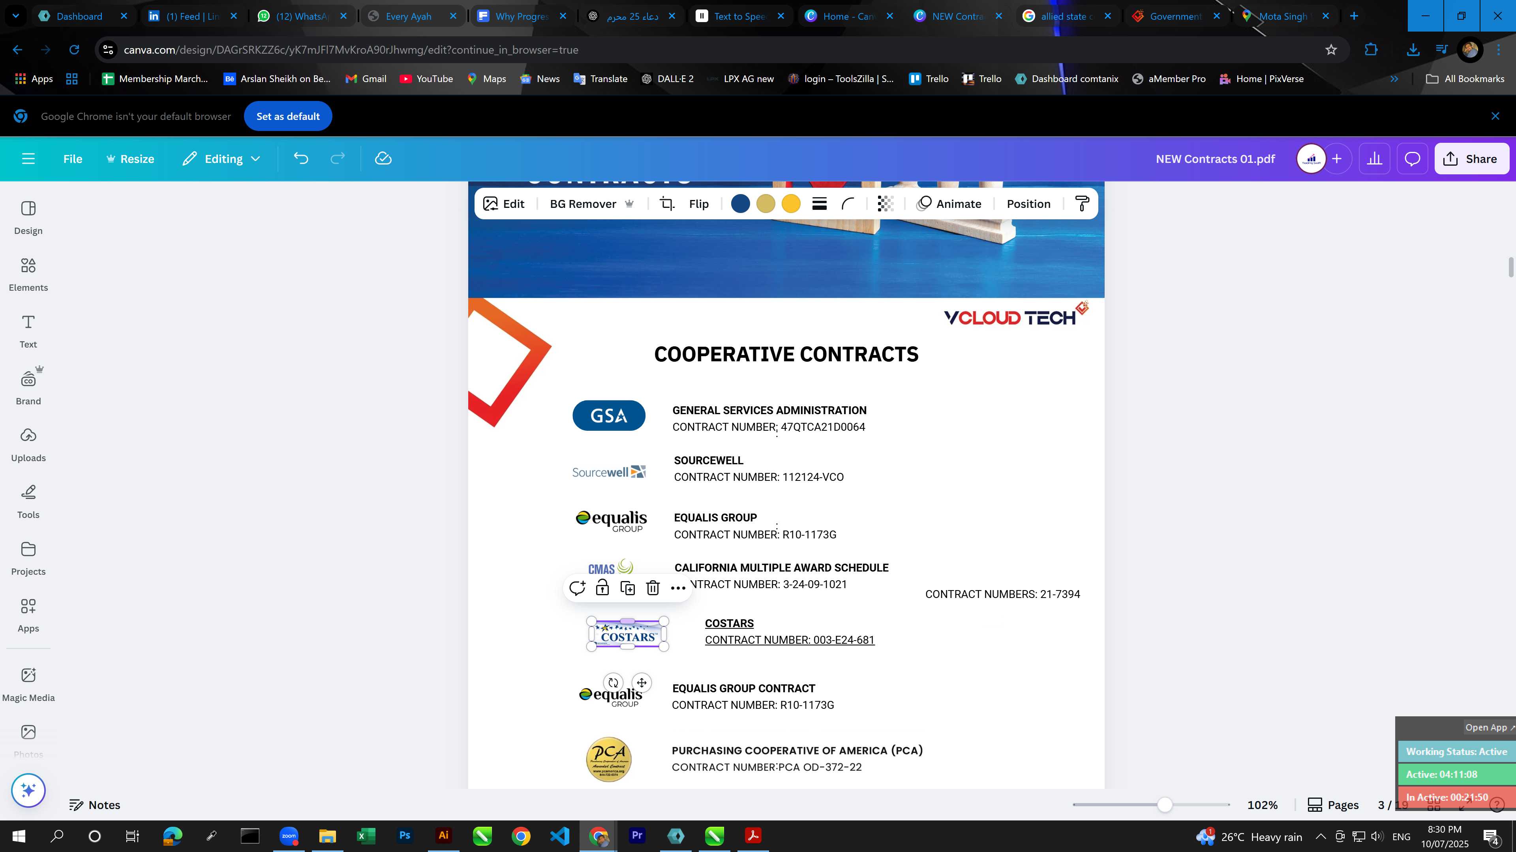Expand the Editing mode dropdown
1516x852 pixels.
pyautogui.click(x=221, y=159)
